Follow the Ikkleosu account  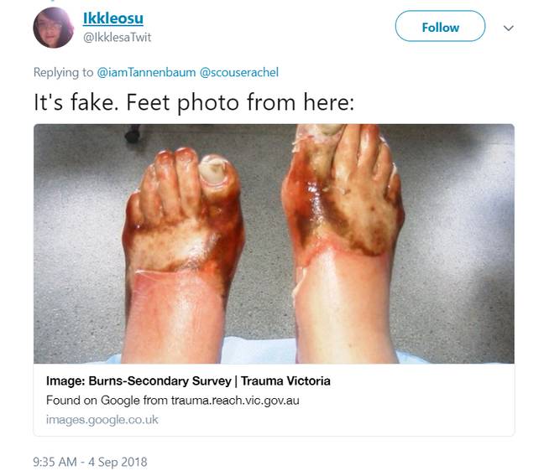(440, 26)
